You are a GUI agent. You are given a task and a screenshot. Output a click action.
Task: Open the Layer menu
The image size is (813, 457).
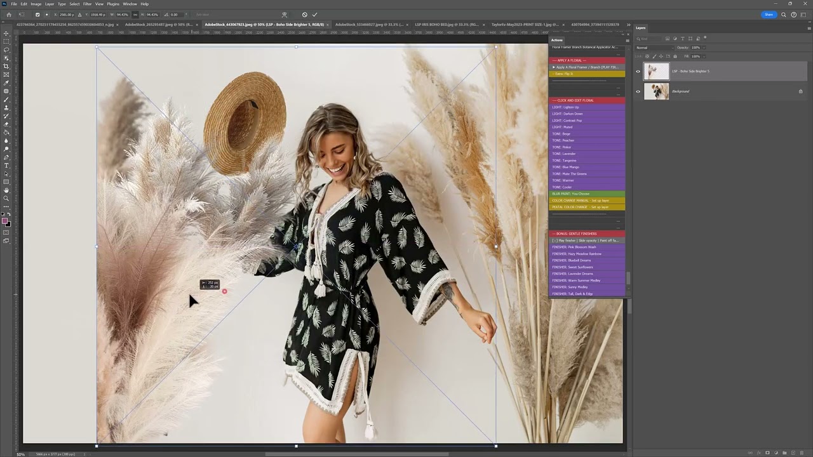pyautogui.click(x=50, y=4)
